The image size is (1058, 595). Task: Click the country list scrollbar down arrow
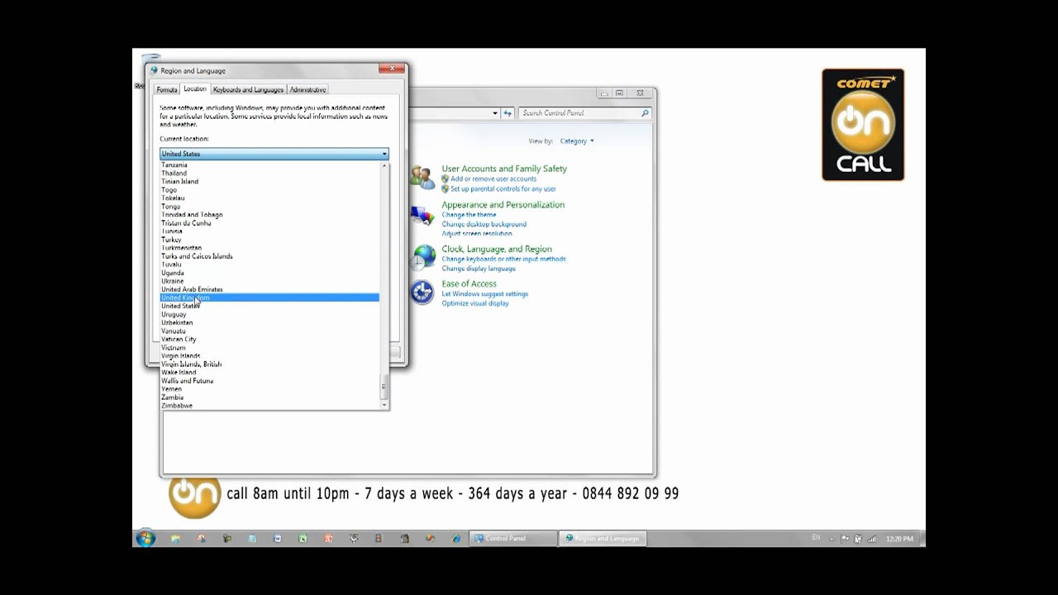(x=384, y=405)
